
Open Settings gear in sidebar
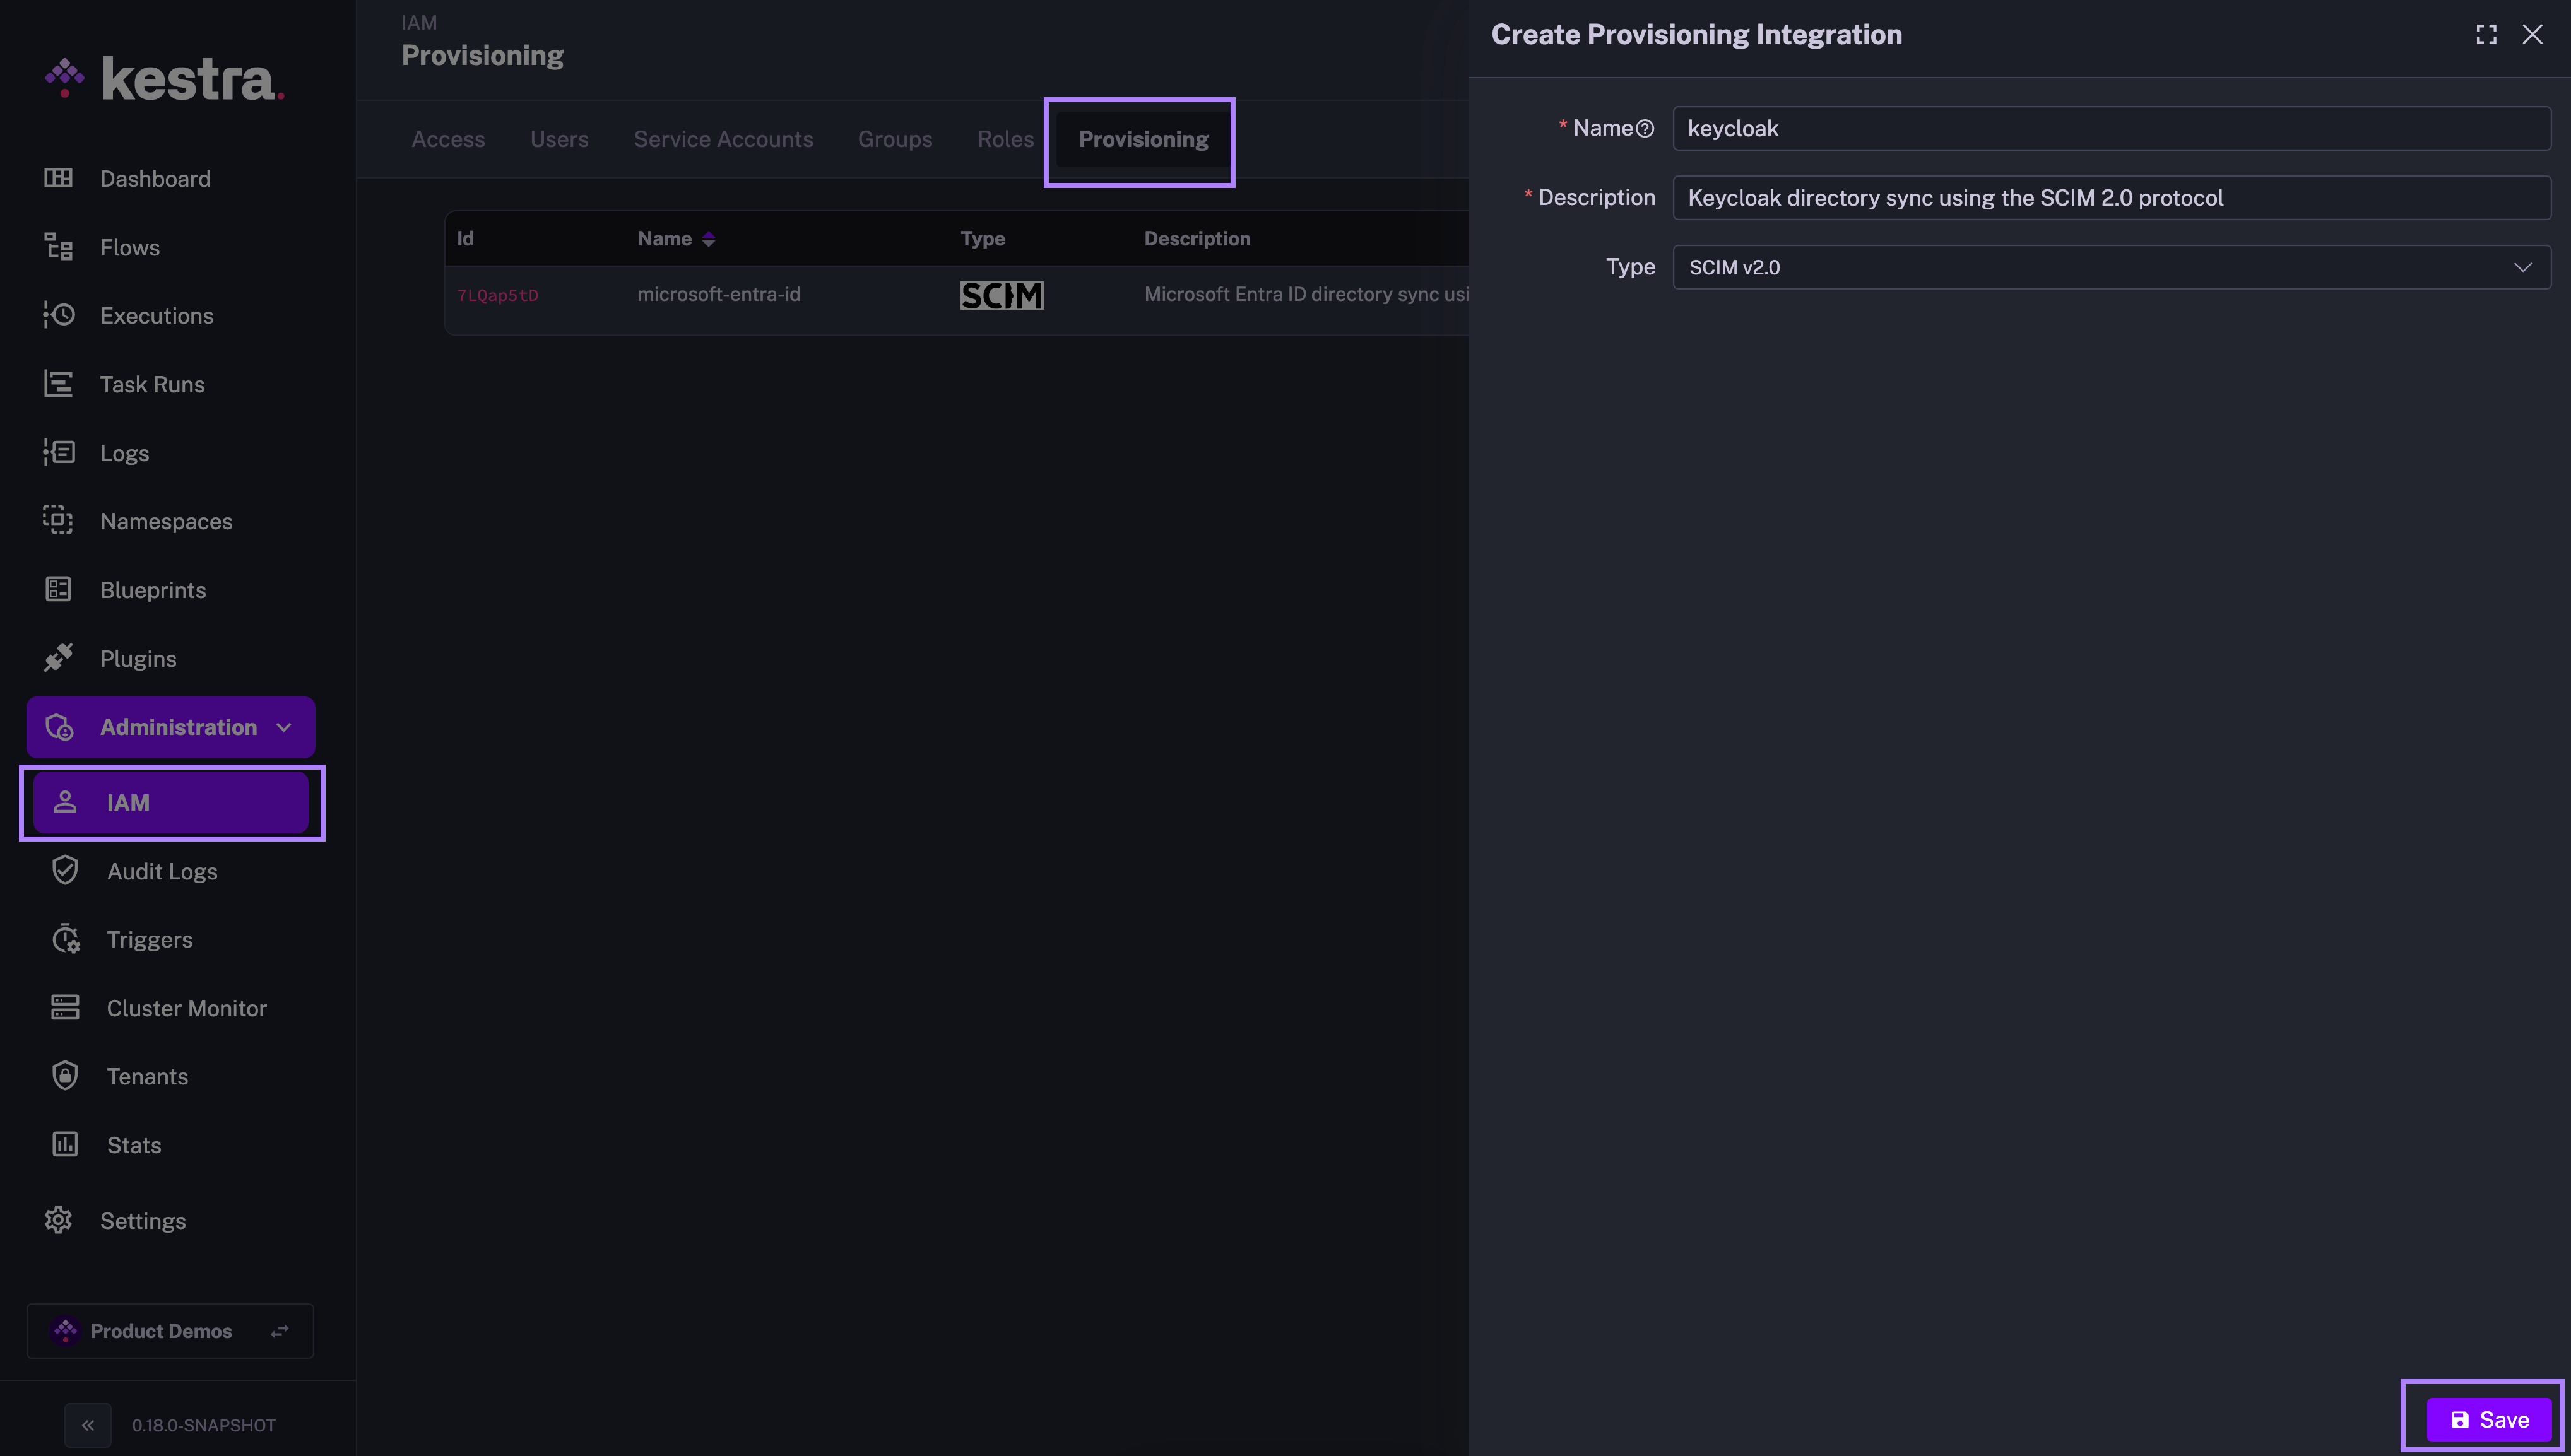pyautogui.click(x=58, y=1220)
